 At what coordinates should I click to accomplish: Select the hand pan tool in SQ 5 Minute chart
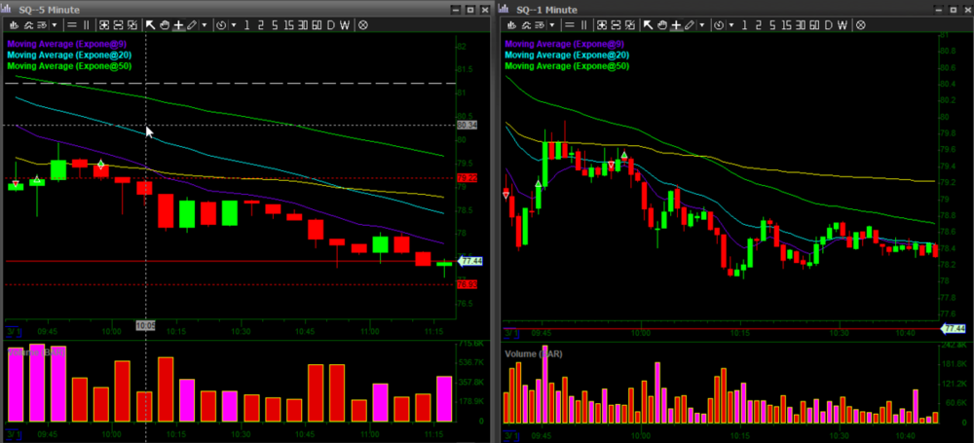point(165,24)
